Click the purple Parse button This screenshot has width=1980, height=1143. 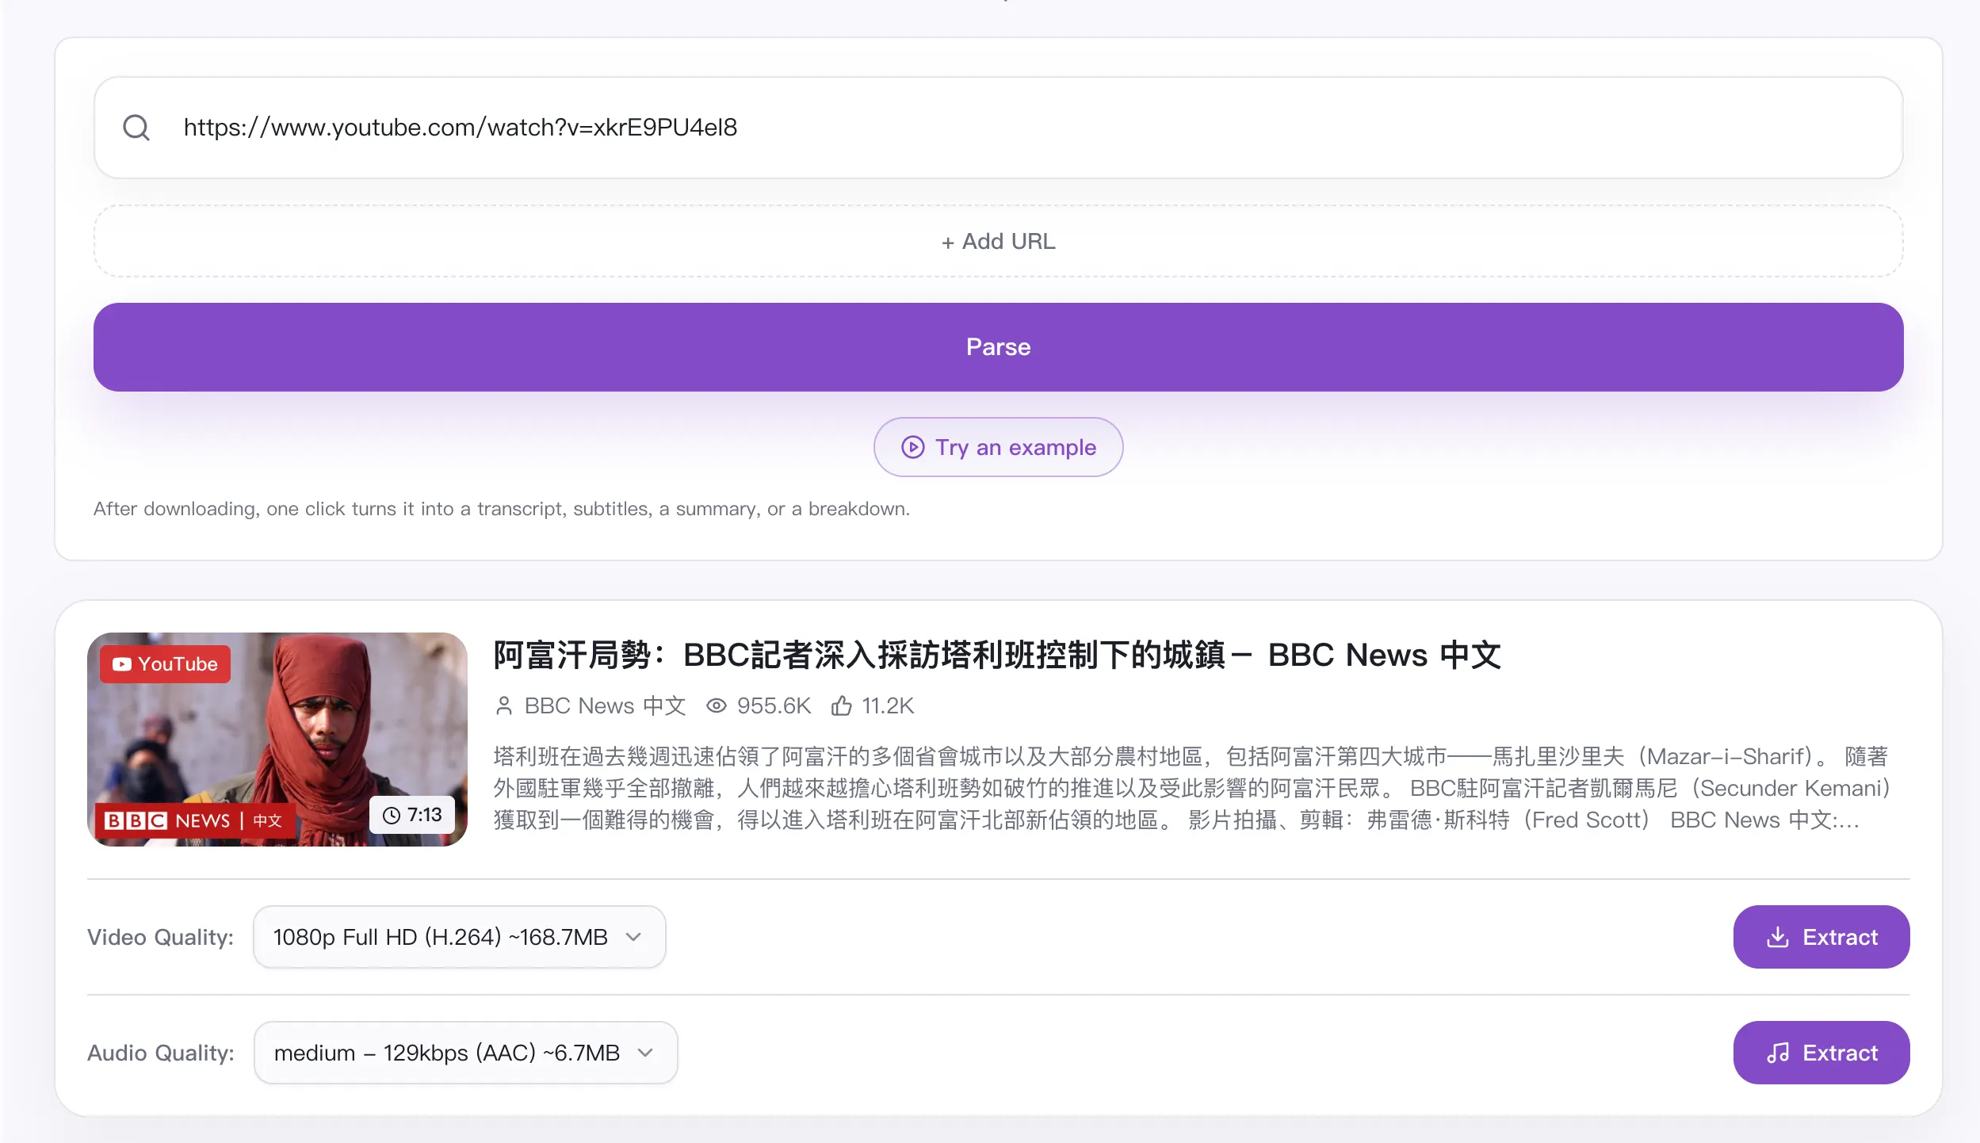998,347
